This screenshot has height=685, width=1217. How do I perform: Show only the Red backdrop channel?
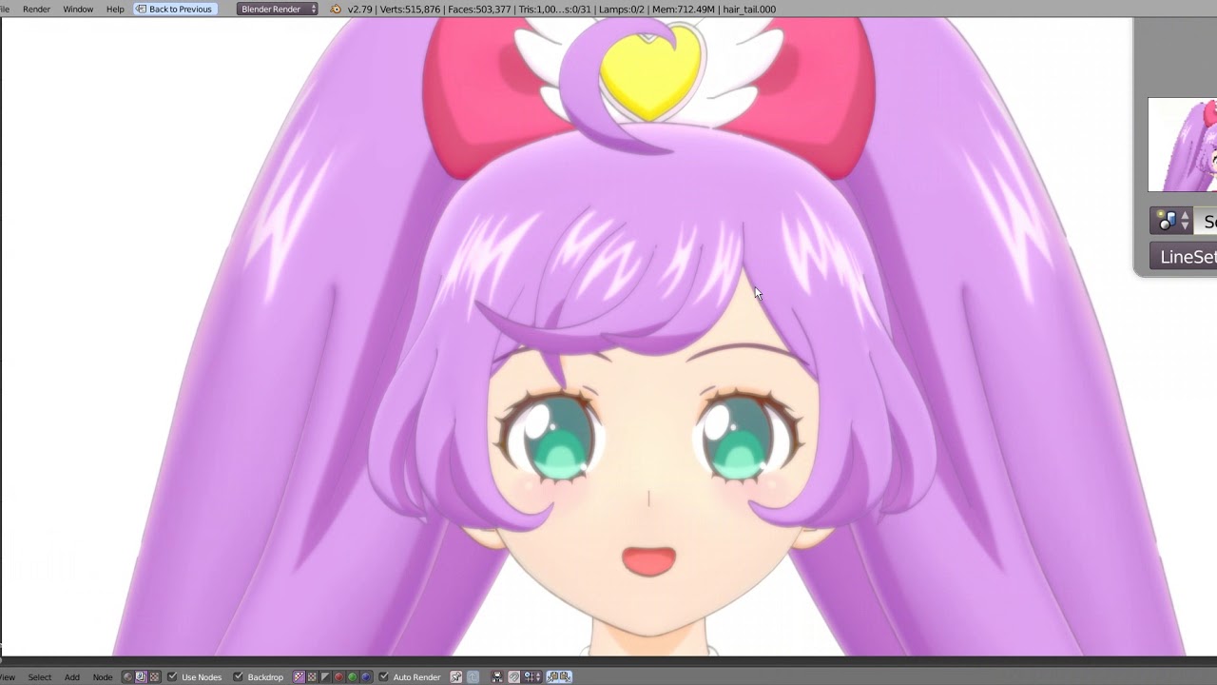coord(338,677)
